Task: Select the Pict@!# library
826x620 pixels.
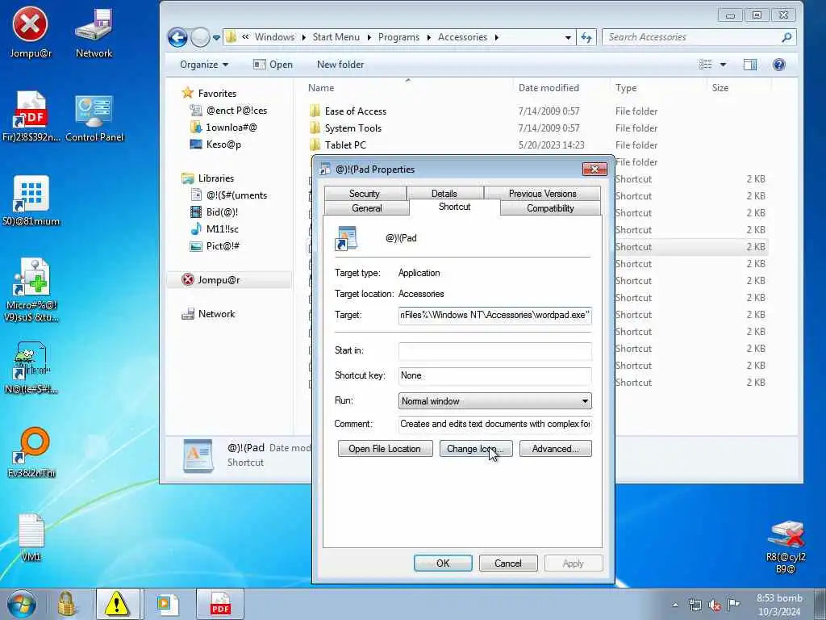Action: click(215, 245)
